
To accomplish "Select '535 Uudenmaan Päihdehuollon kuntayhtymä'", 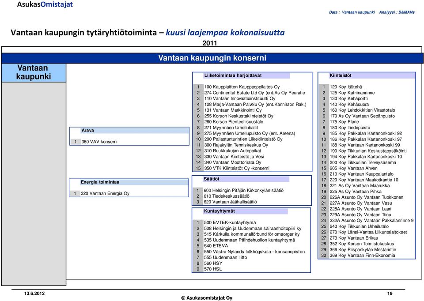I will pos(249,240).
